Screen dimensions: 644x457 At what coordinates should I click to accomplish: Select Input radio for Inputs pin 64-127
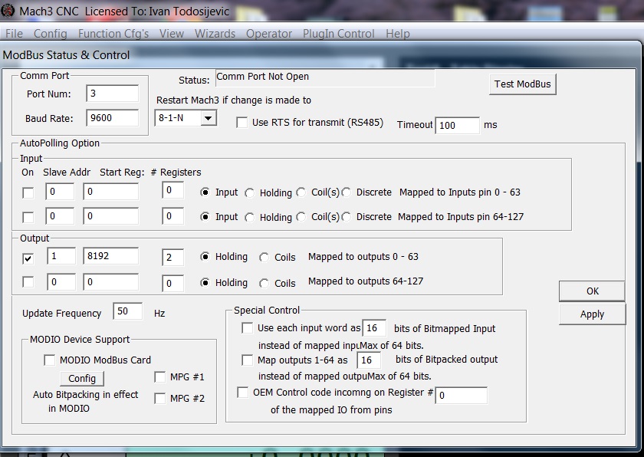click(x=205, y=217)
